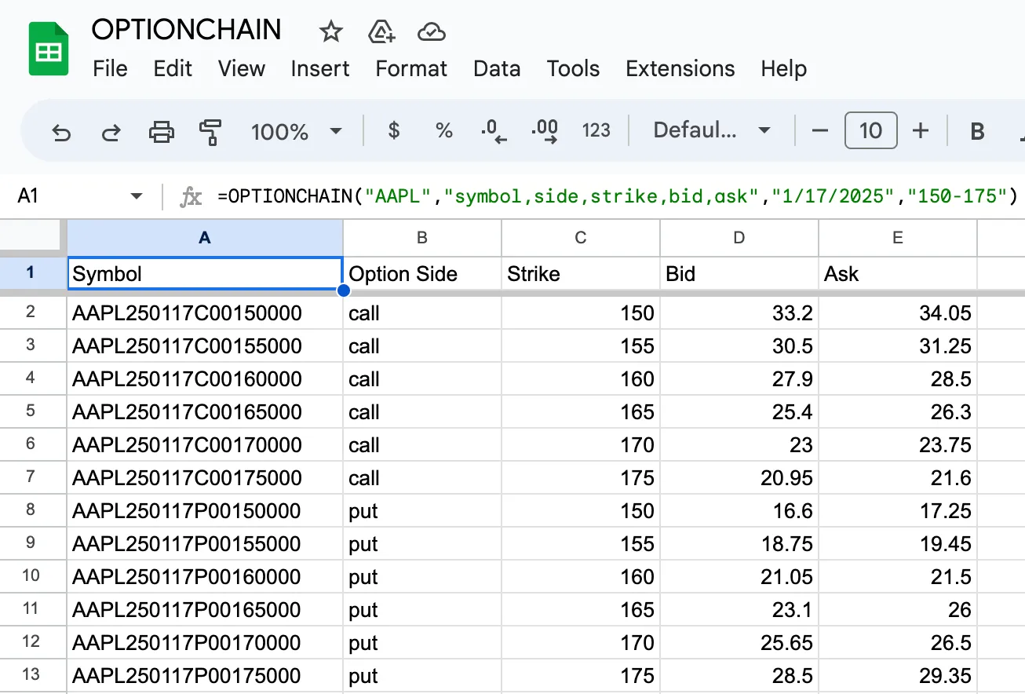Increase font size with plus button
The height and width of the screenshot is (694, 1025).
point(921,130)
